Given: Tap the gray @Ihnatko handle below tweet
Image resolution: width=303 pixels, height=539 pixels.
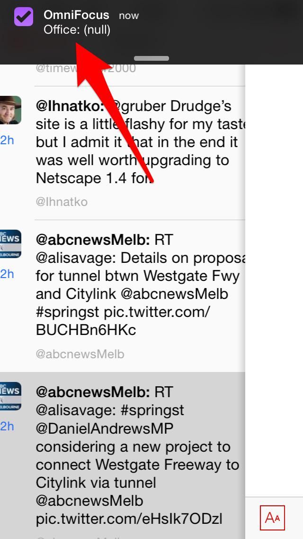Looking at the screenshot, I should pos(62,202).
